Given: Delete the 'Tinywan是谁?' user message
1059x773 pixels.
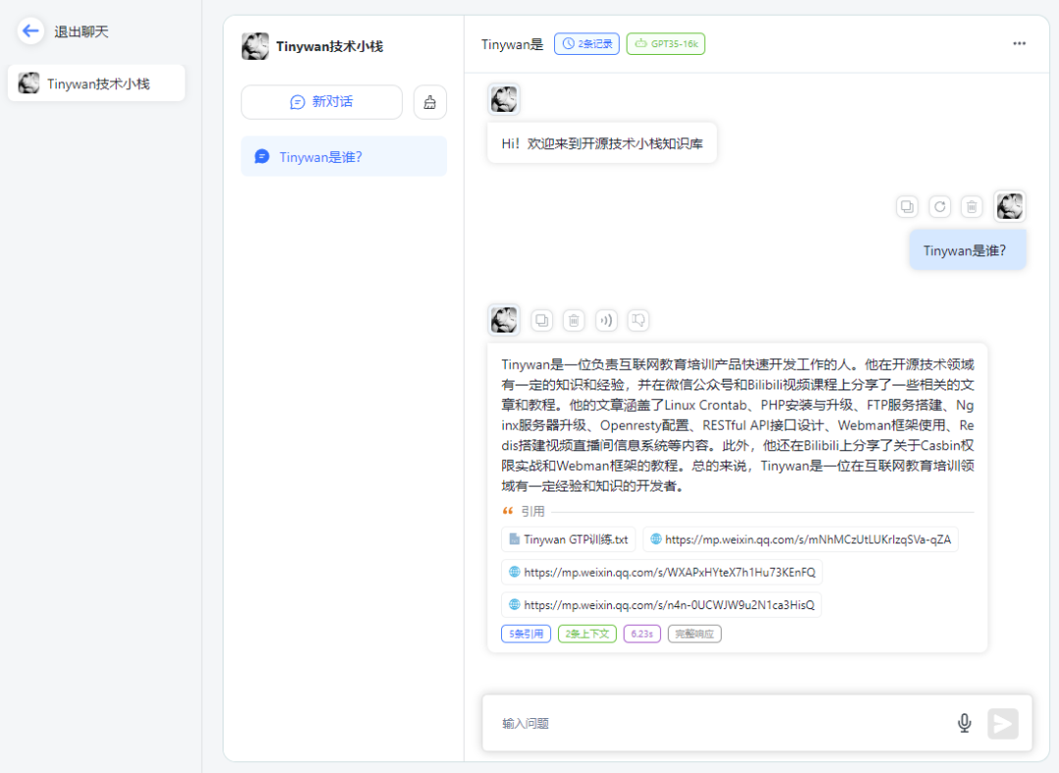Looking at the screenshot, I should pyautogui.click(x=972, y=206).
